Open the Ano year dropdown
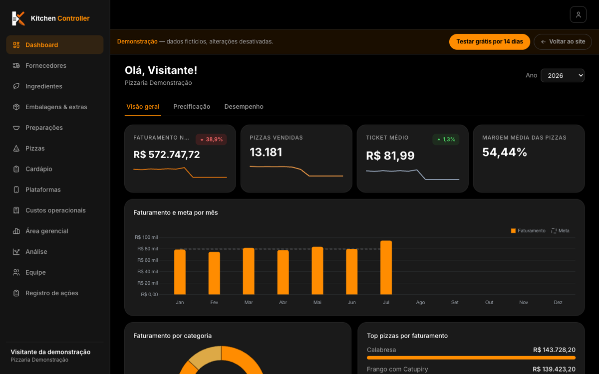 tap(563, 75)
